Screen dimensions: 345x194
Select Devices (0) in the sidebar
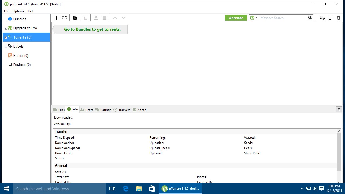pos(22,65)
